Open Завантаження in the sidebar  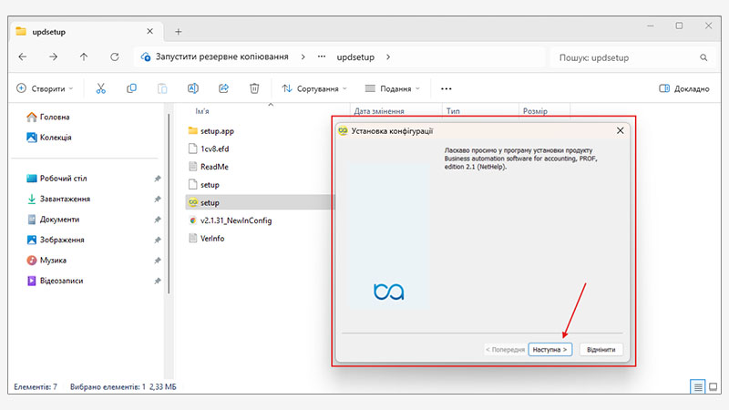pos(64,199)
